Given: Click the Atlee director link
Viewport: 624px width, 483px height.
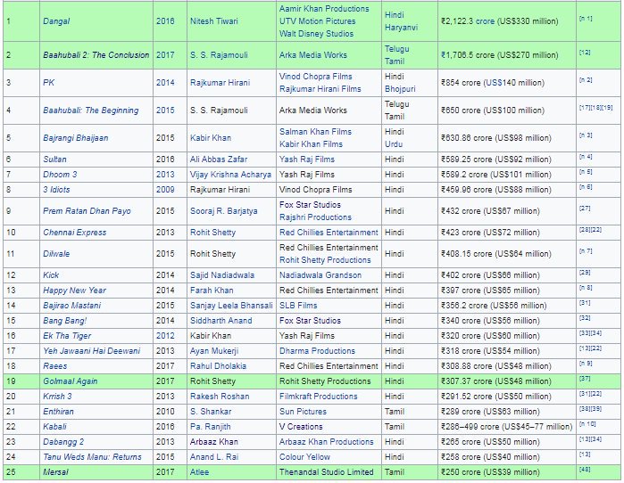Looking at the screenshot, I should pyautogui.click(x=199, y=472).
